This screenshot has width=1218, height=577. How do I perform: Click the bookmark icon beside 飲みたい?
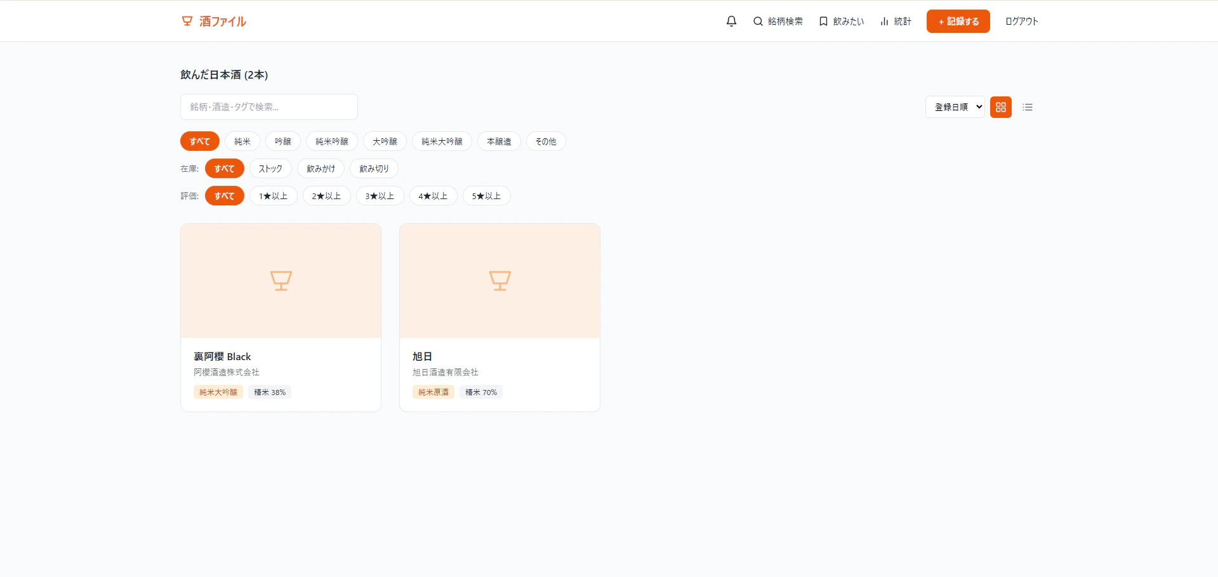pos(823,21)
